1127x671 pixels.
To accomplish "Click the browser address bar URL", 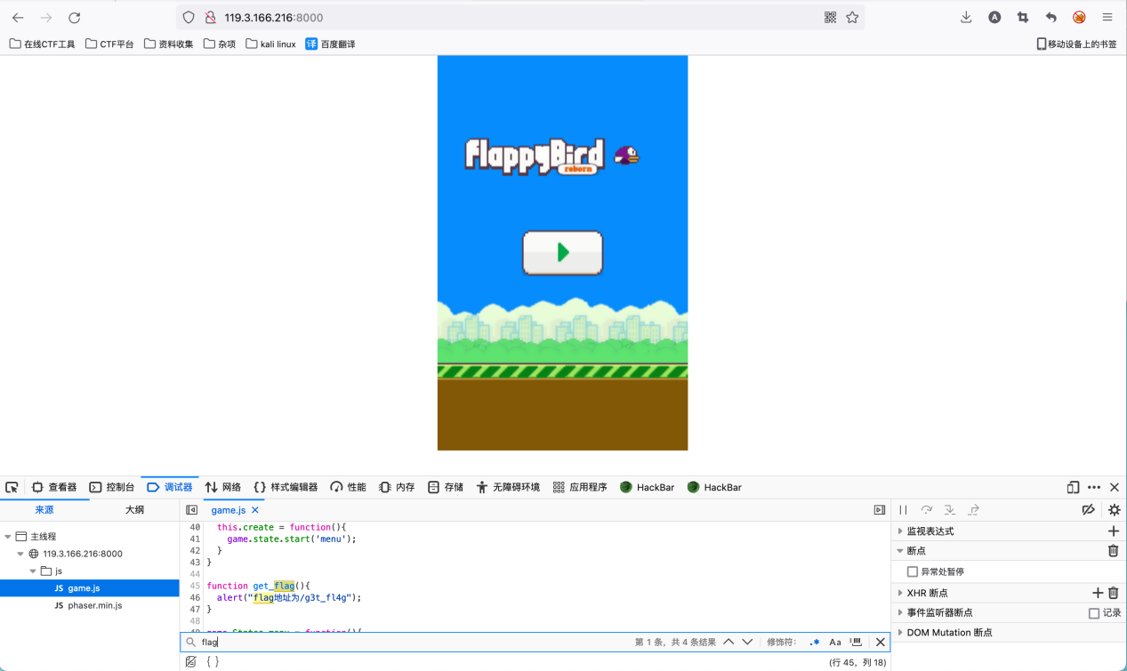I will tap(274, 18).
